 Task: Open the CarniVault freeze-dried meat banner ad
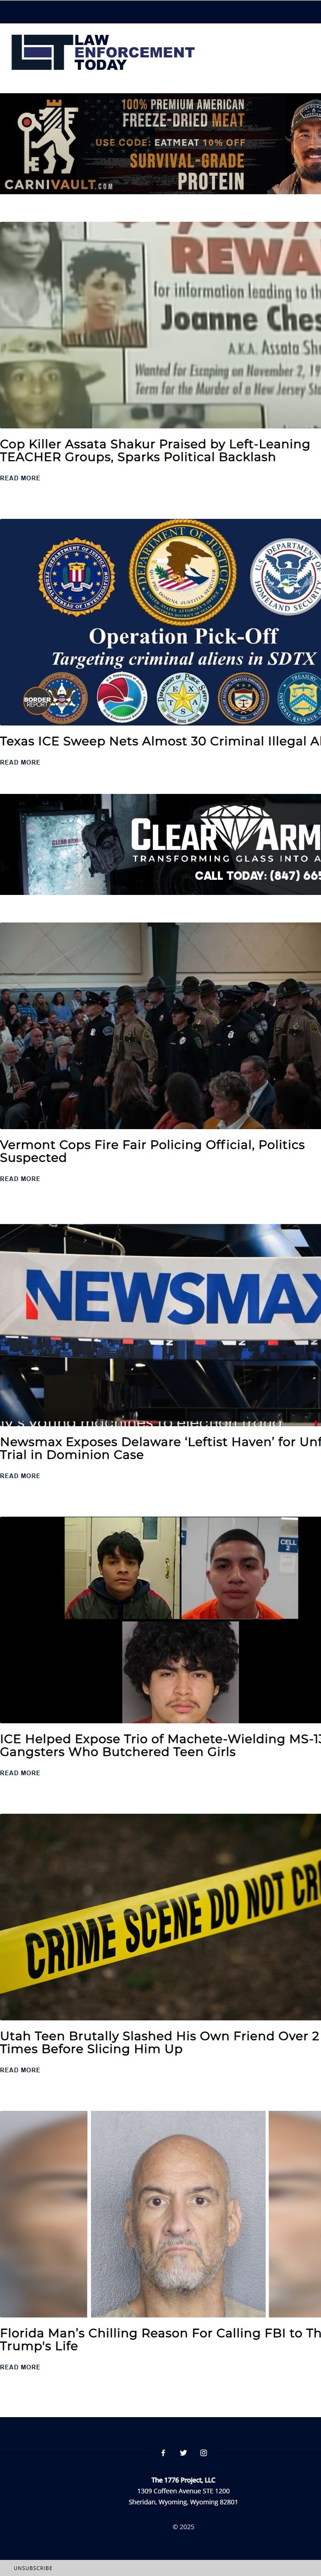click(160, 144)
